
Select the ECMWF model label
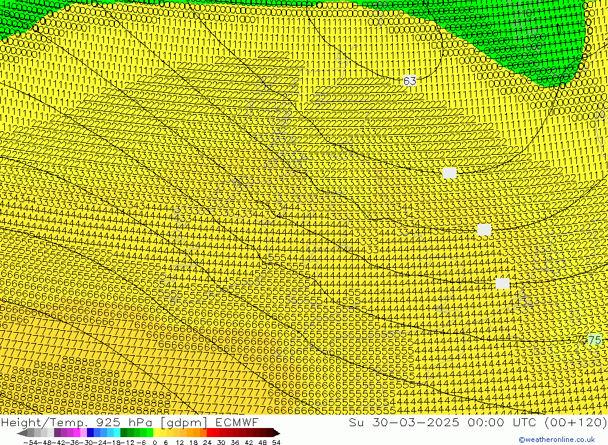[237, 422]
